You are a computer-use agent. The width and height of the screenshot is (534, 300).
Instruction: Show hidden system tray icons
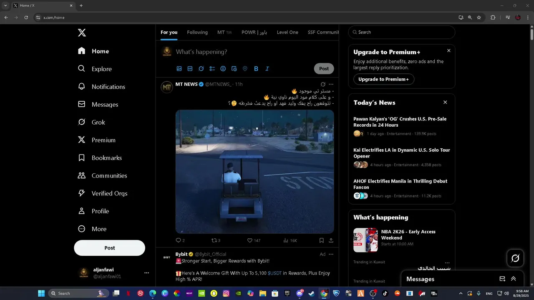[461, 293]
